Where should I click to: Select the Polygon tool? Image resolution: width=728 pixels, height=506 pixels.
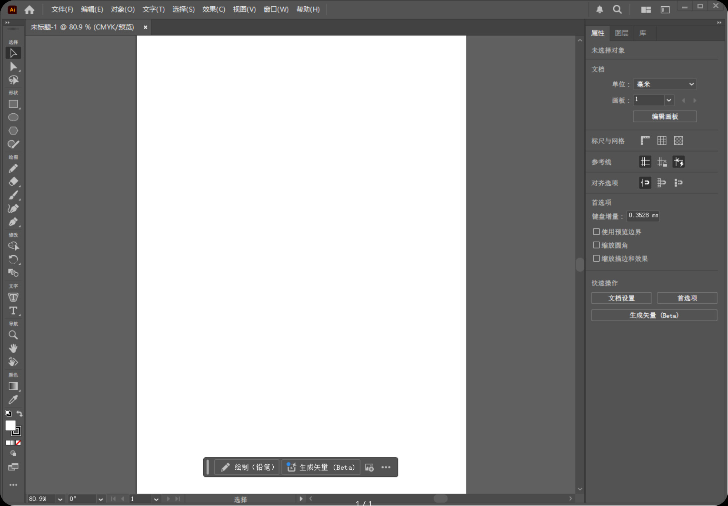13,131
